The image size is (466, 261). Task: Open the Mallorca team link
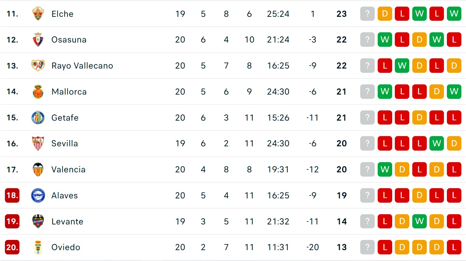click(69, 92)
